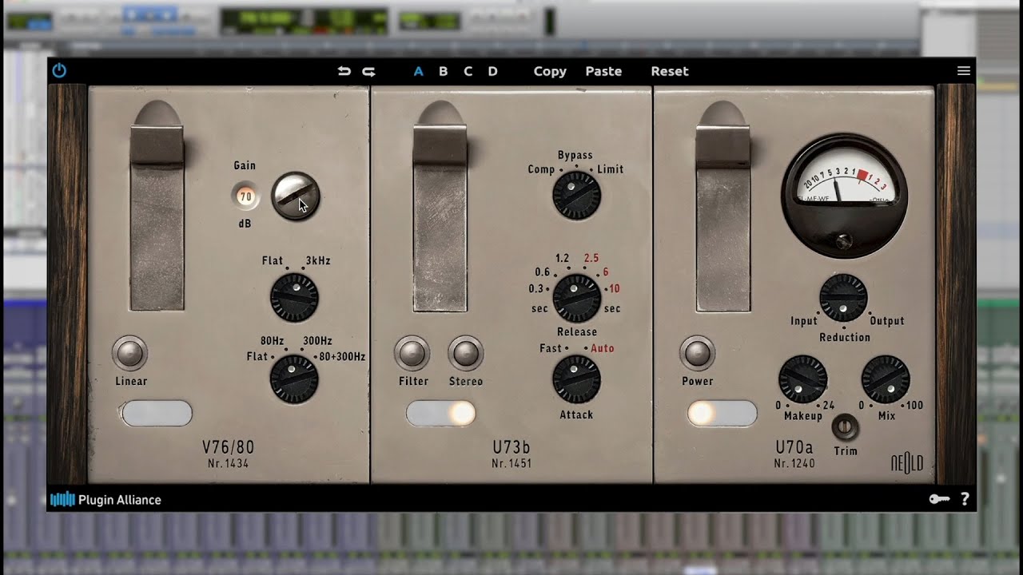Open the hamburger menu icon
Screen dimensions: 1023x575
point(964,71)
